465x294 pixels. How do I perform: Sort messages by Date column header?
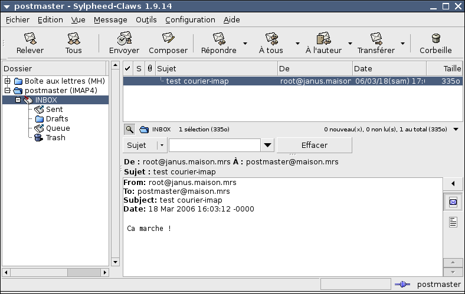point(389,68)
